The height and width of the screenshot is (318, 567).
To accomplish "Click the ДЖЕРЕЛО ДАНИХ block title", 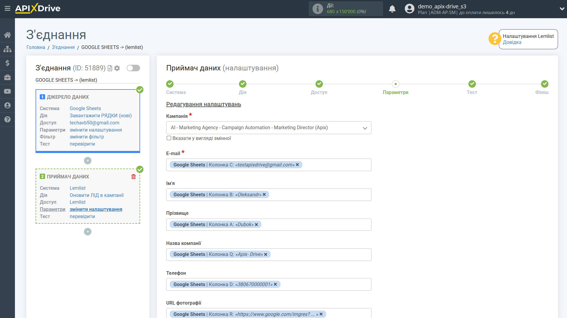I will click(68, 97).
